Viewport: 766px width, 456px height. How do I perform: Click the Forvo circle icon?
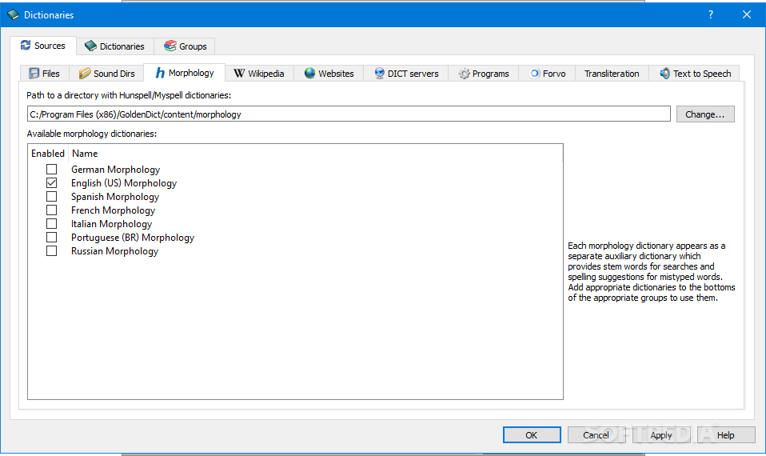point(534,74)
